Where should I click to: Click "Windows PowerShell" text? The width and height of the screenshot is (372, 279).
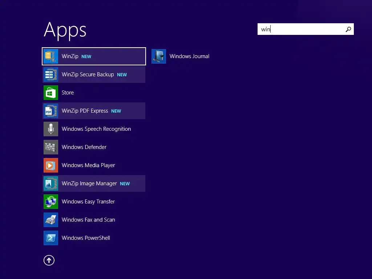[86, 238]
